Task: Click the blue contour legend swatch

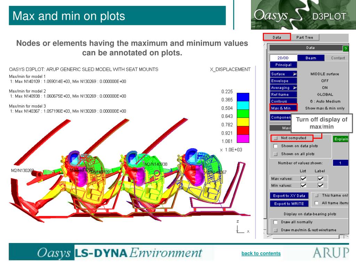Action: pyautogui.click(x=243, y=97)
